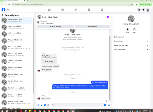The image size is (153, 112).
Task: Open the Windows notification center icon
Action: click(x=150, y=111)
